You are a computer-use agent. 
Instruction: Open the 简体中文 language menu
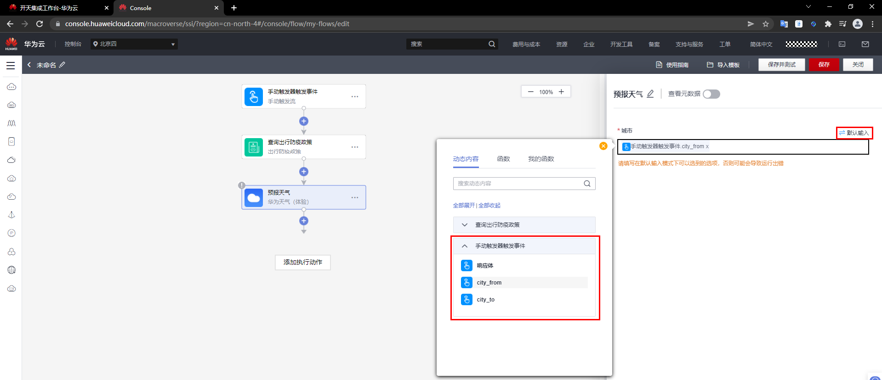pos(761,44)
